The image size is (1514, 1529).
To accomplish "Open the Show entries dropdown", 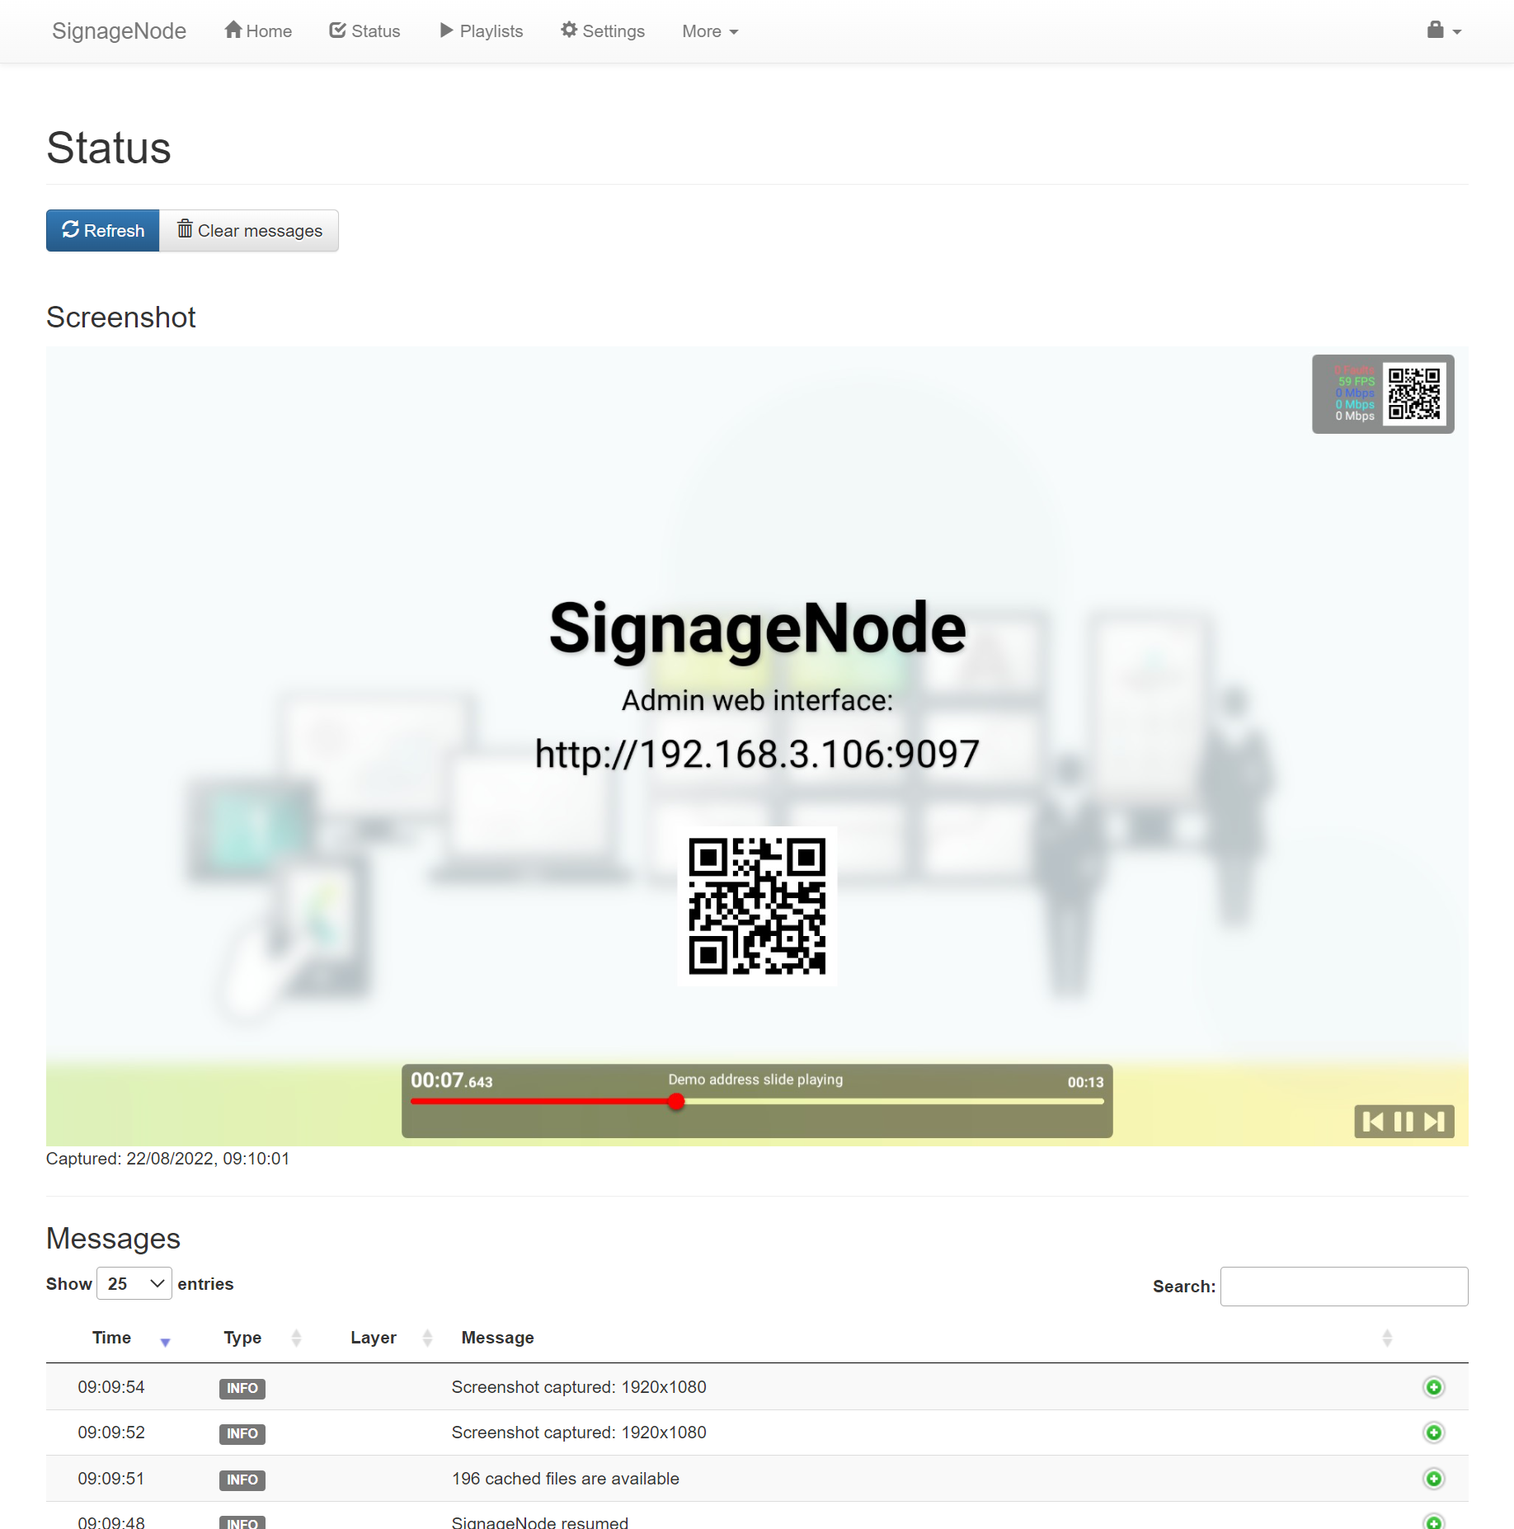I will (134, 1284).
